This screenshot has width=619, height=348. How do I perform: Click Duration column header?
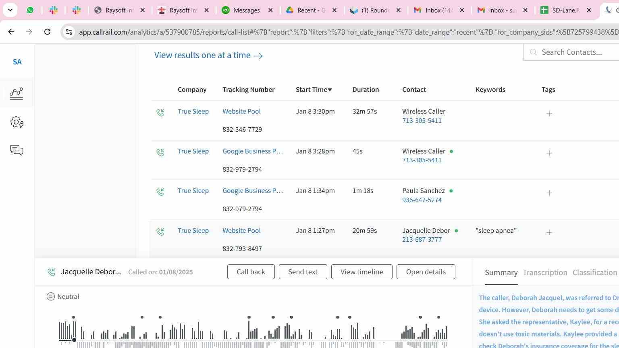pos(366,89)
